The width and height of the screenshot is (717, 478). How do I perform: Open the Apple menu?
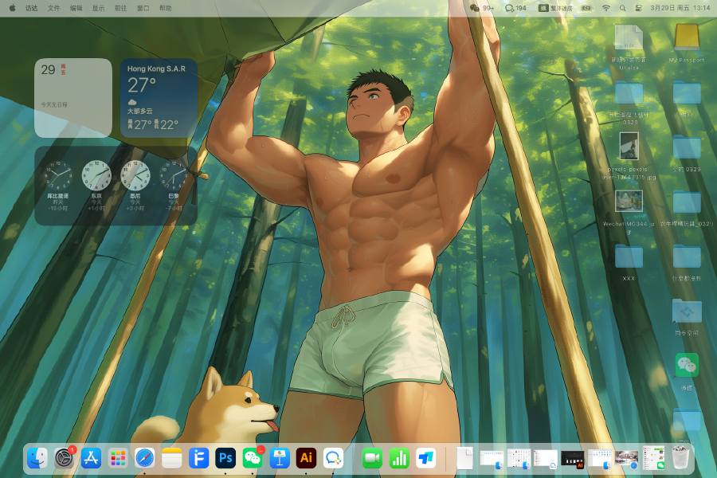click(12, 7)
